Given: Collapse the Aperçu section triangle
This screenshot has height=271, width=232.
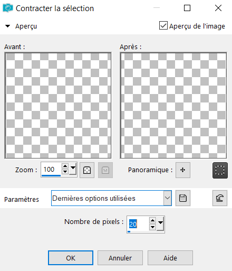Looking at the screenshot, I should (7, 26).
